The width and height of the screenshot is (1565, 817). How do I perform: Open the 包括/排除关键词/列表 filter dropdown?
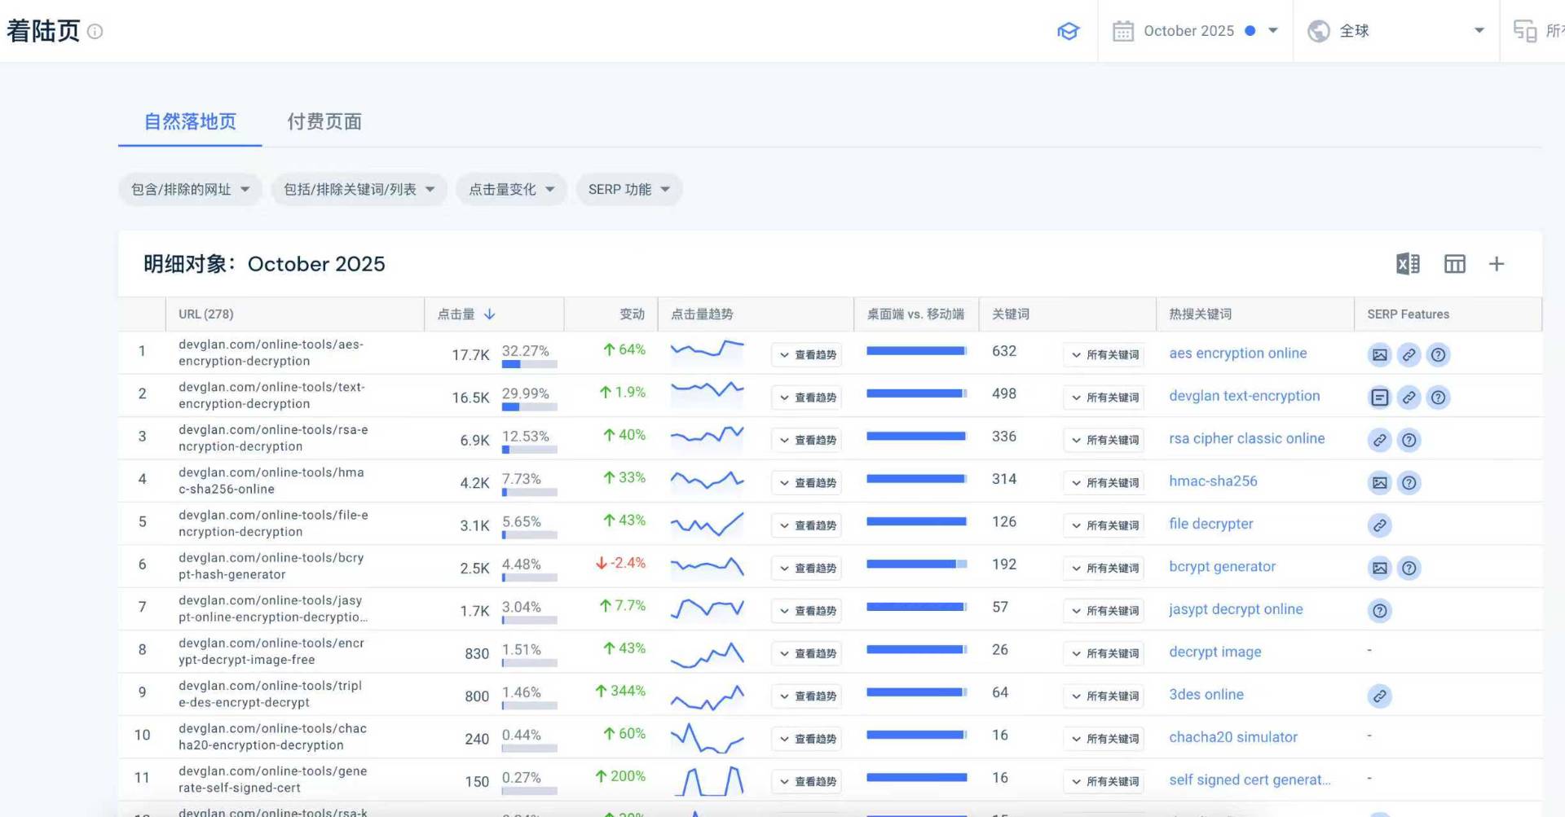(x=359, y=190)
